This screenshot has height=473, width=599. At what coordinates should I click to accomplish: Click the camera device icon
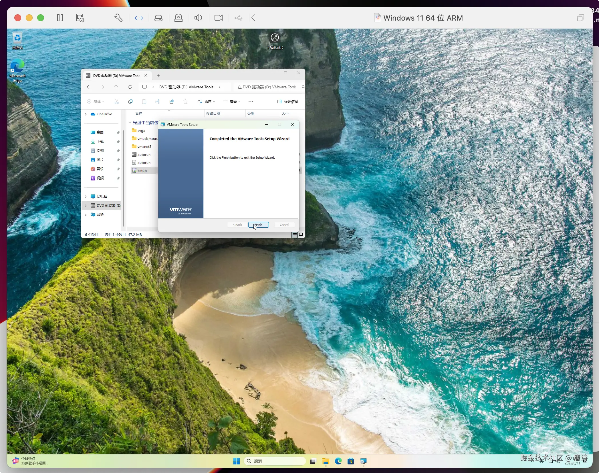[218, 18]
